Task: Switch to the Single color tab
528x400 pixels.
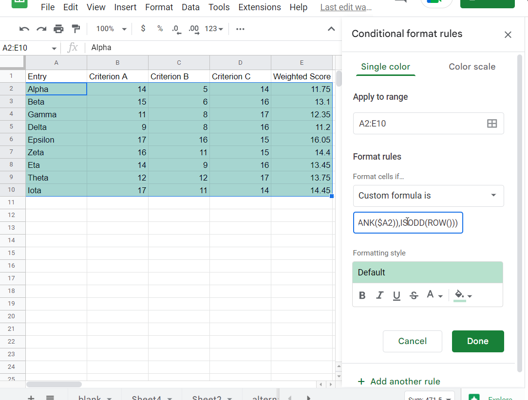Action: (x=386, y=67)
